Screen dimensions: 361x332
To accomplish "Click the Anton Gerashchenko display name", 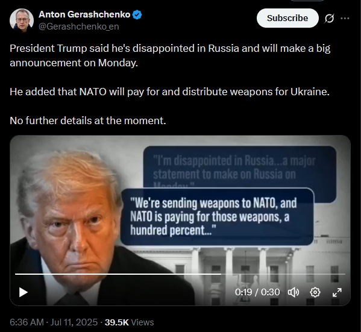I will (x=84, y=14).
